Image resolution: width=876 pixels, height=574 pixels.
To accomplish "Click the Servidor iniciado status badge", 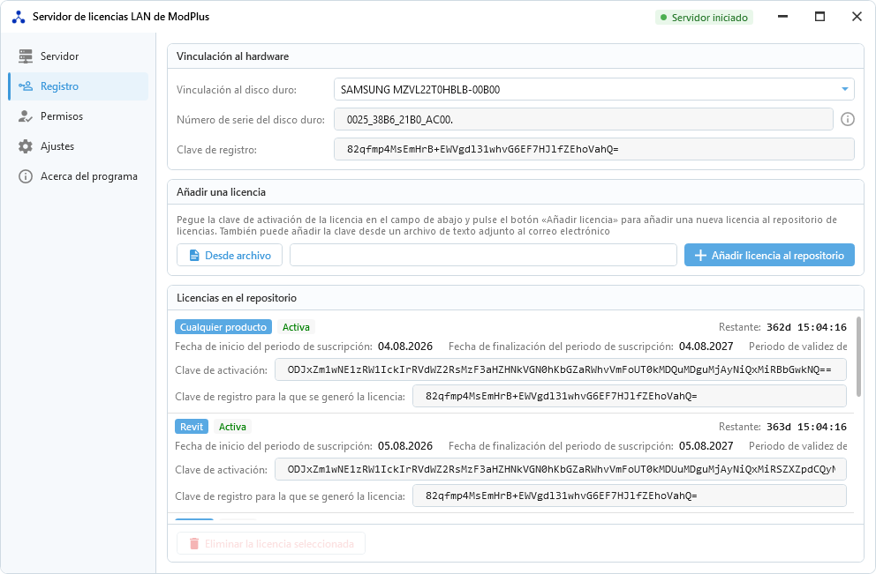I will pos(704,18).
